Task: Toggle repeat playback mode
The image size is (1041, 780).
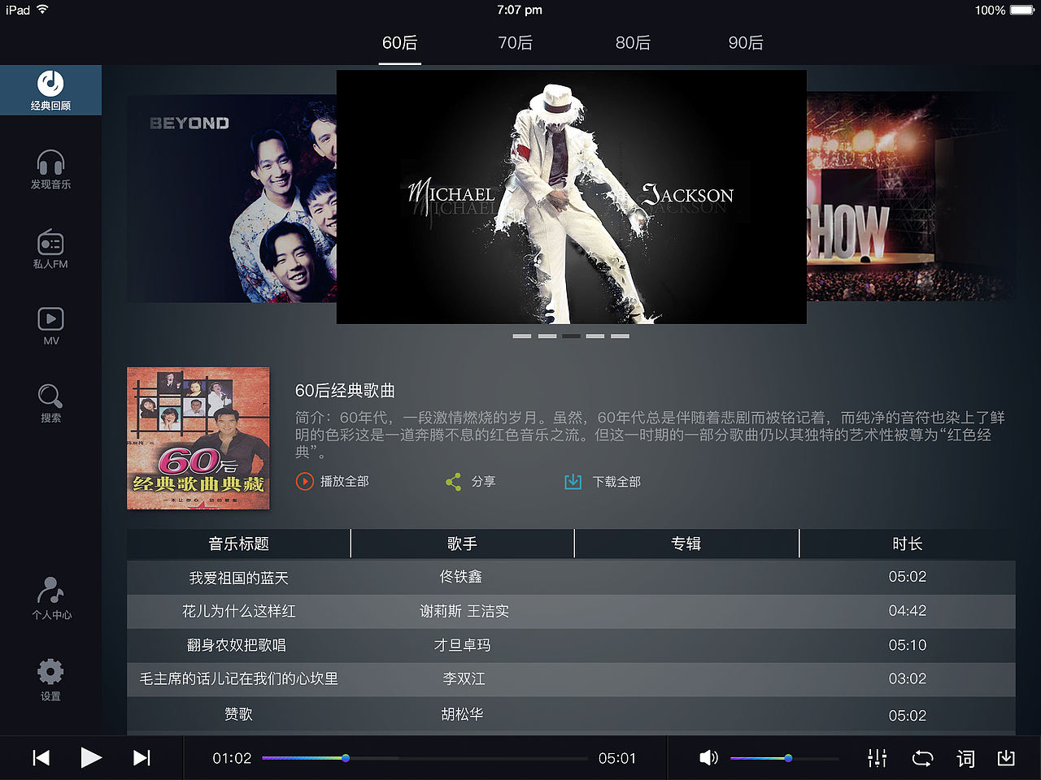Action: pos(922,757)
